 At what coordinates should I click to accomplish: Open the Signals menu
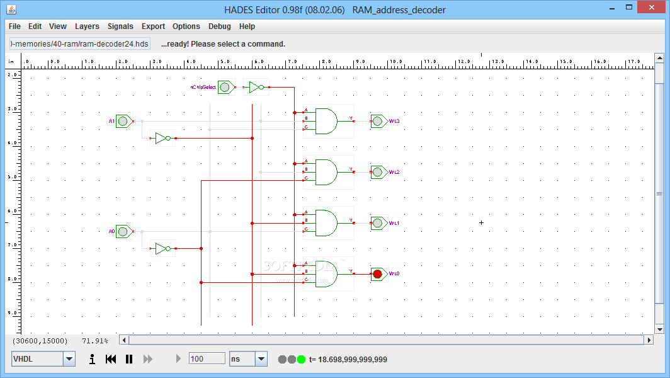click(x=120, y=26)
